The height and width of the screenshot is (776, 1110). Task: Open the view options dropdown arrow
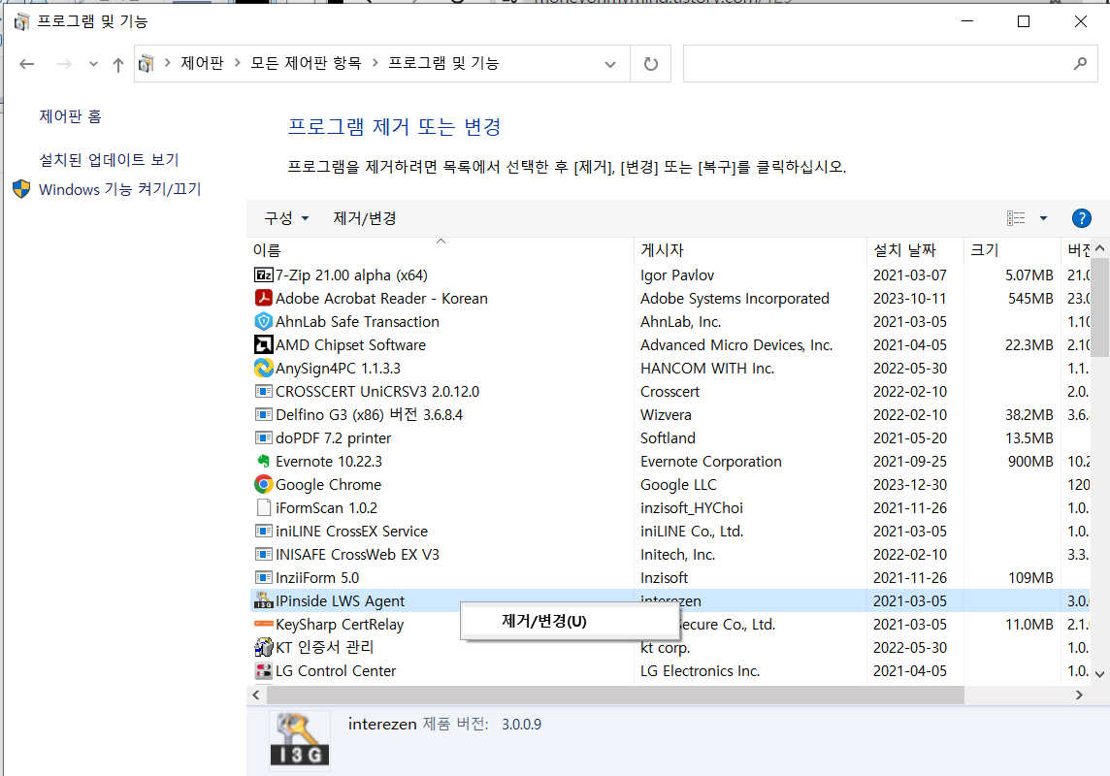[1042, 217]
